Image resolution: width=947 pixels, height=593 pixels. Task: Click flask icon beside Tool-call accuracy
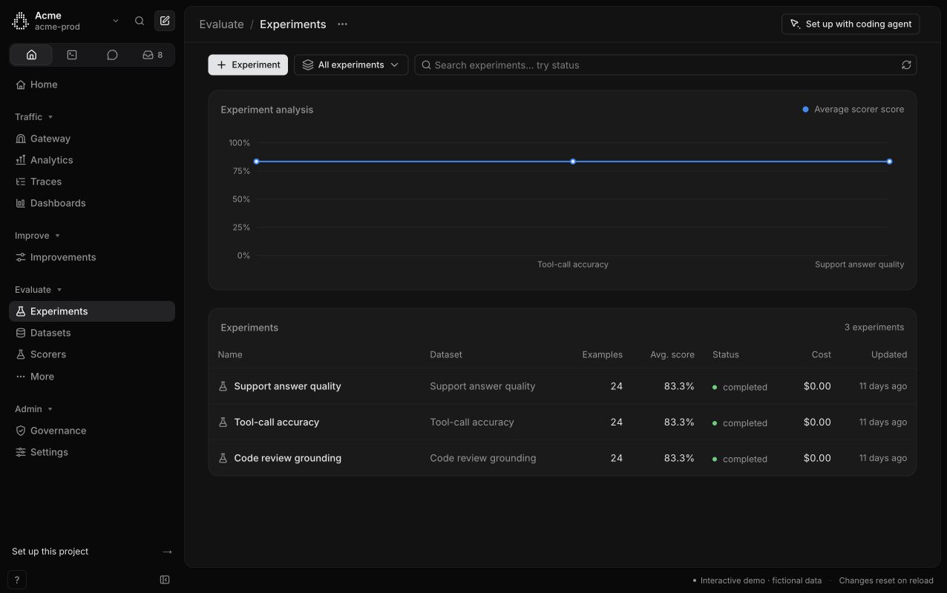point(223,423)
